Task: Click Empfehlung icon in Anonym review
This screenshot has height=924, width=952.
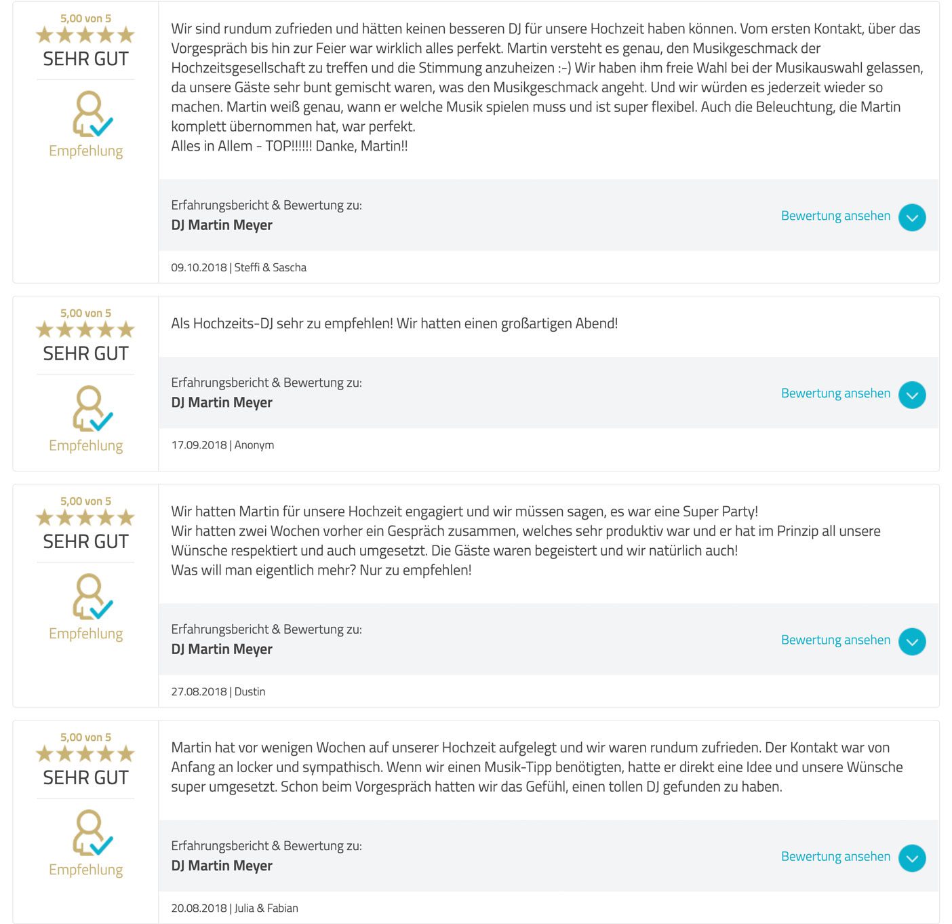Action: pos(92,408)
